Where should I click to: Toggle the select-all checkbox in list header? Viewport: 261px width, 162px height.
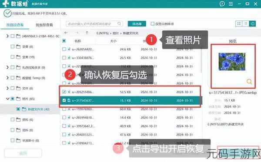point(64,41)
